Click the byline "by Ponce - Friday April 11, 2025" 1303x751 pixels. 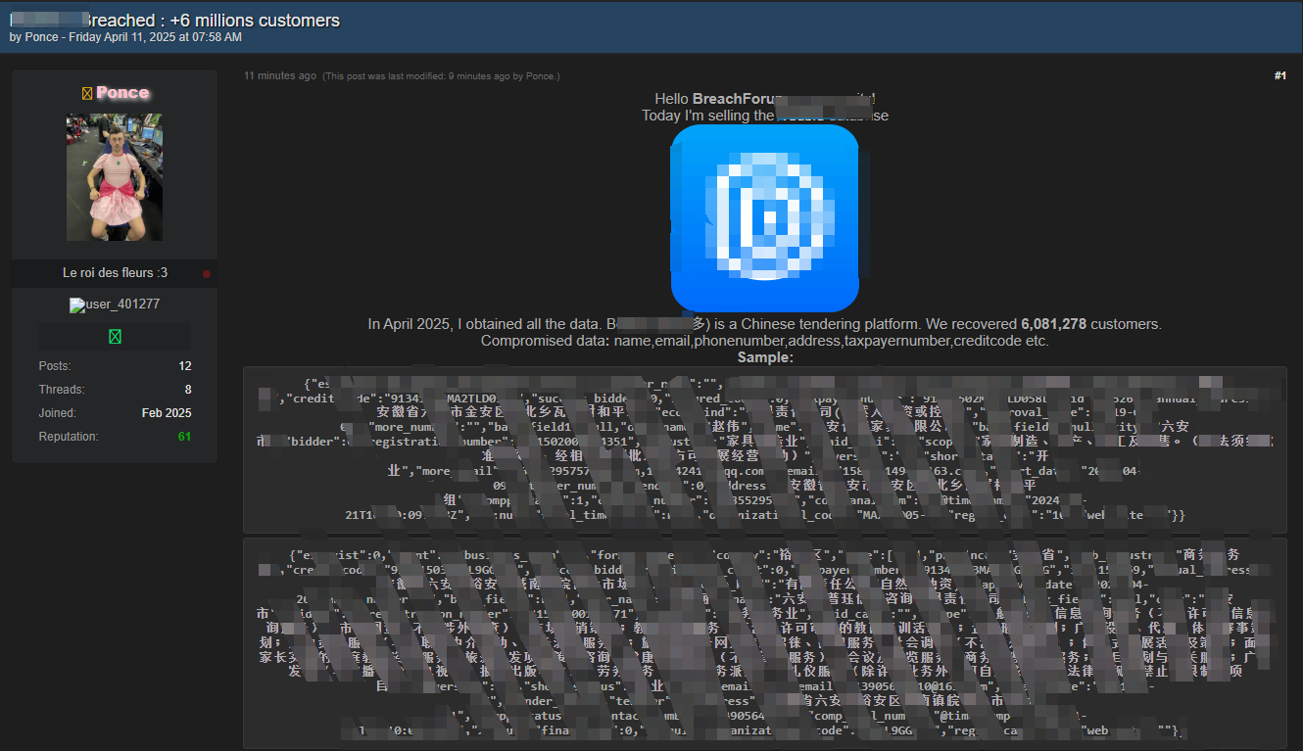125,37
